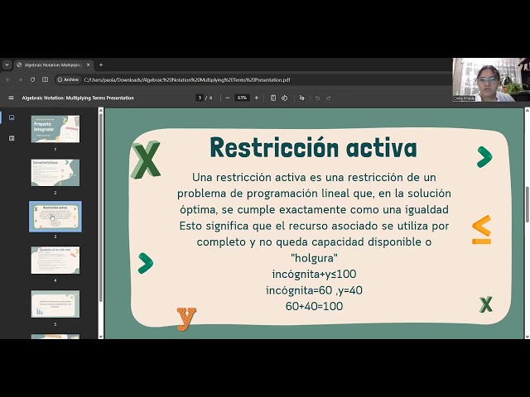
Task: Rotate the document counterclockwise
Action: tap(285, 98)
